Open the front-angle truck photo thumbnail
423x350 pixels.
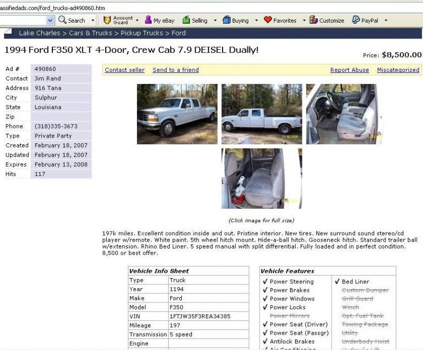(177, 114)
